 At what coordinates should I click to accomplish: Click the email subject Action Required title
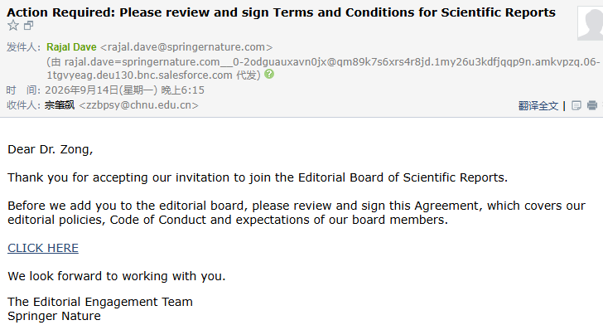click(x=281, y=12)
